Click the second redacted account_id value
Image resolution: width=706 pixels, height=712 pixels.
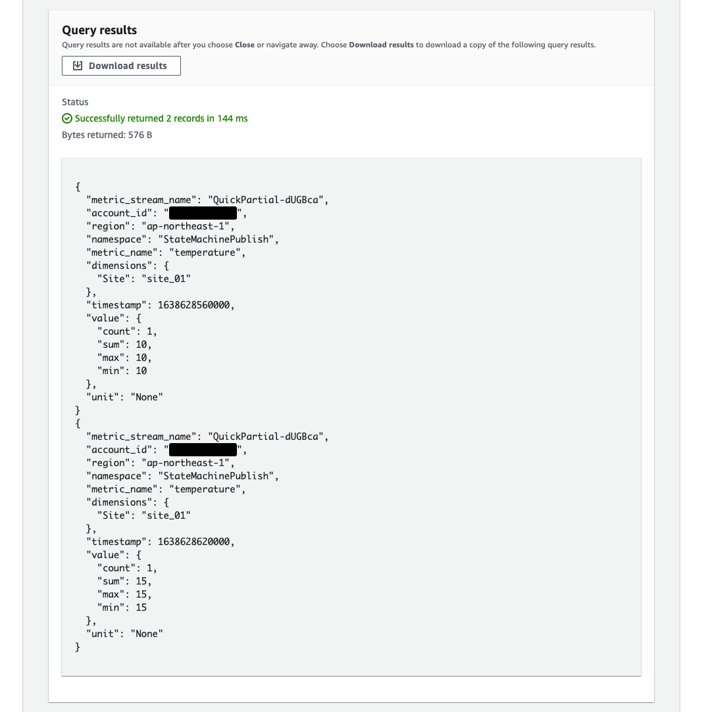pos(203,450)
